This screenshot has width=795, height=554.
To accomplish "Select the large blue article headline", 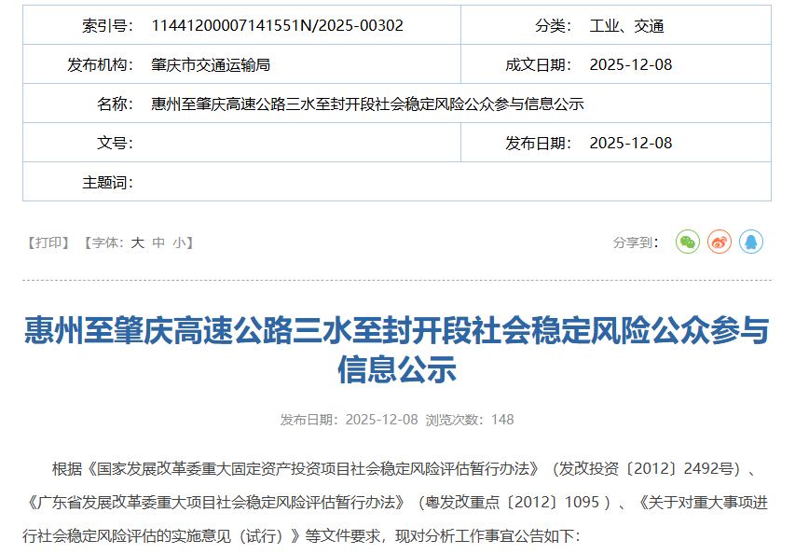I will [397, 350].
